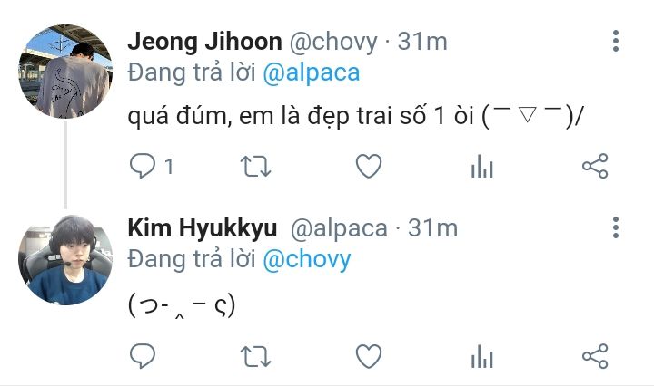Click the gray @chovy handle in header
Screen dimensions: 654x386
333,42
